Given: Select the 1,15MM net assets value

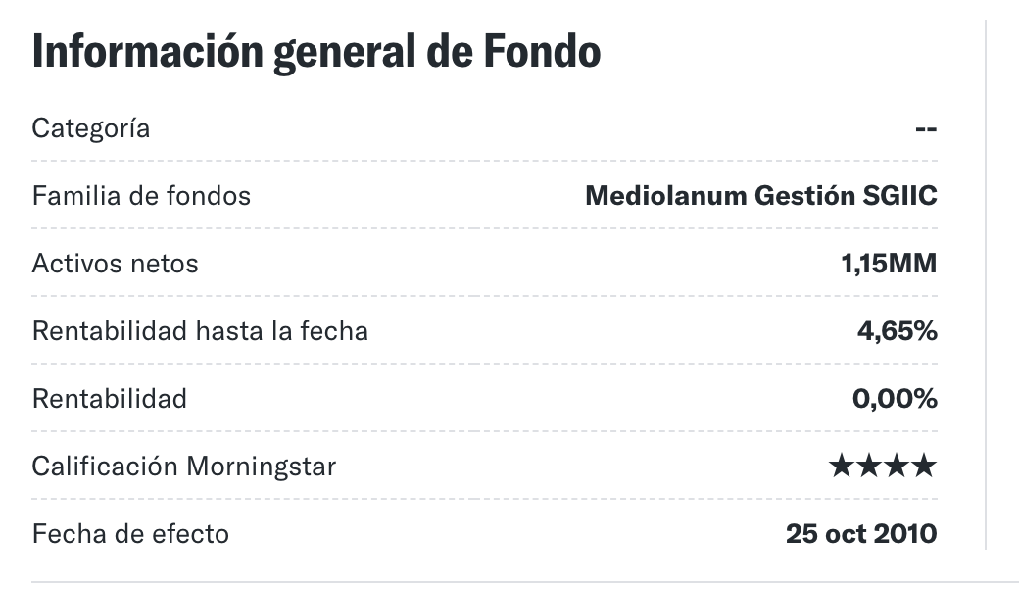Looking at the screenshot, I should (889, 264).
